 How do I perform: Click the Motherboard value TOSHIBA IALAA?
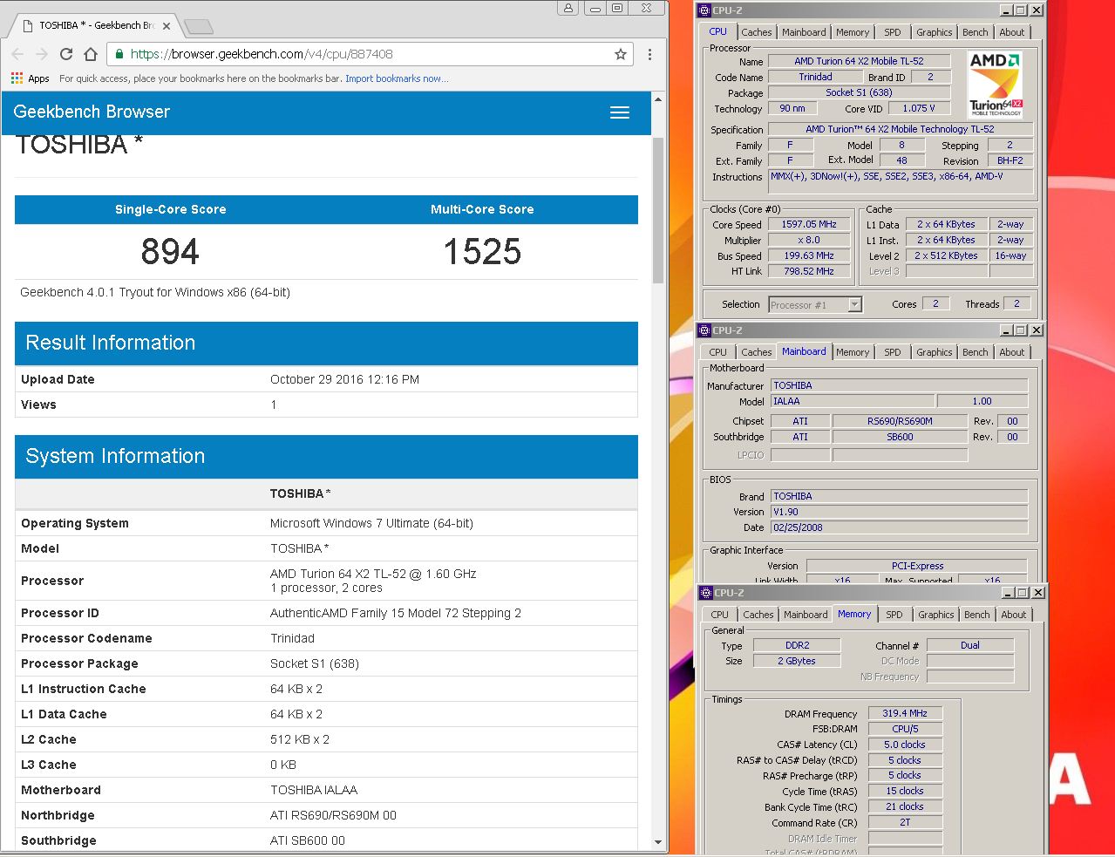pyautogui.click(x=314, y=790)
